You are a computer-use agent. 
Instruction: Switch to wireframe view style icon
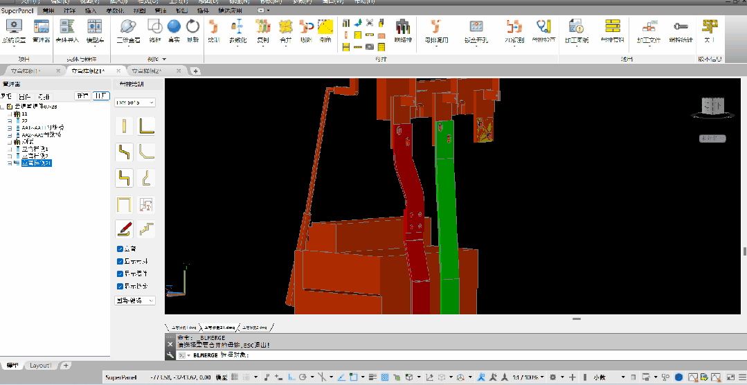155,26
